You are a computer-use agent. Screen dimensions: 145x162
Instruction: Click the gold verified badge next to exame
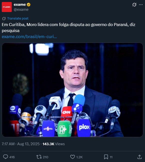point(28,5)
